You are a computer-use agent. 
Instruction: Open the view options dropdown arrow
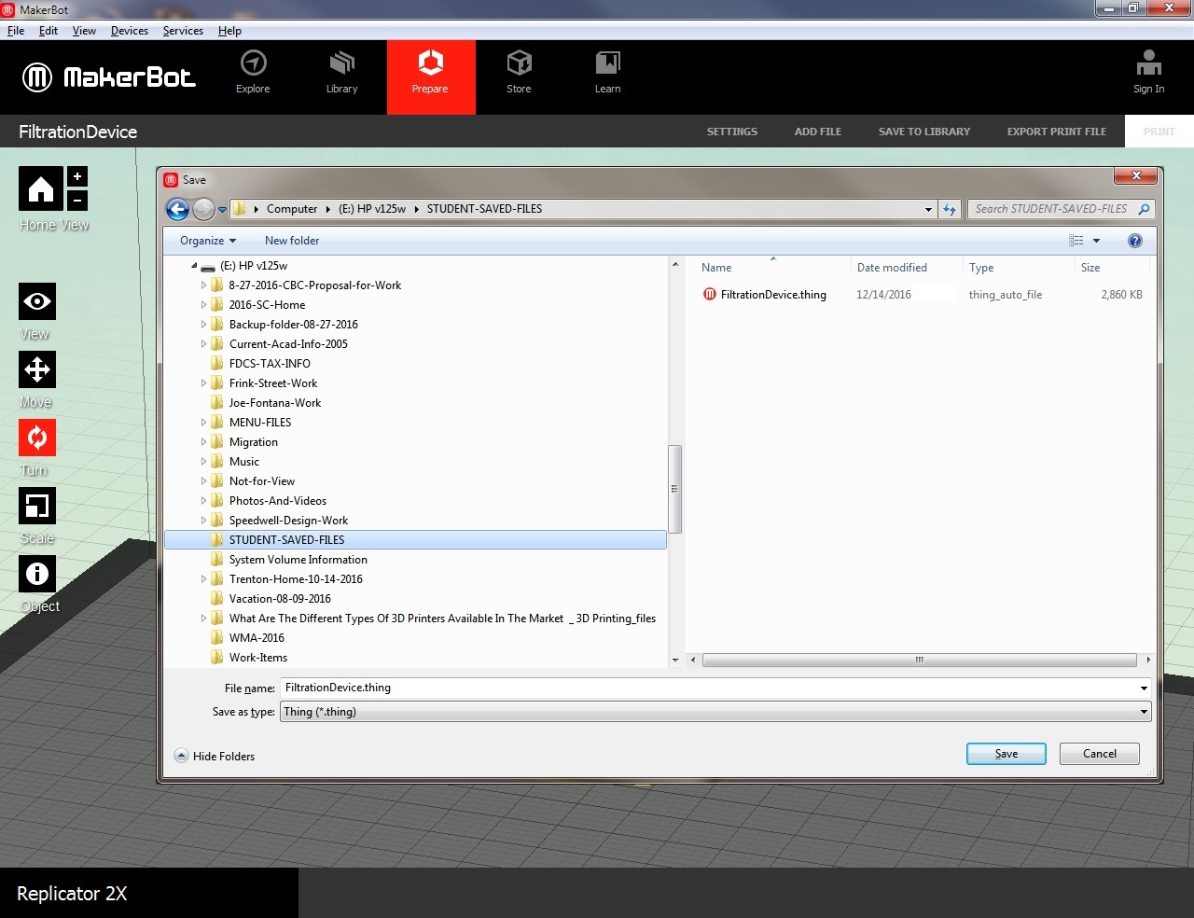click(x=1096, y=241)
